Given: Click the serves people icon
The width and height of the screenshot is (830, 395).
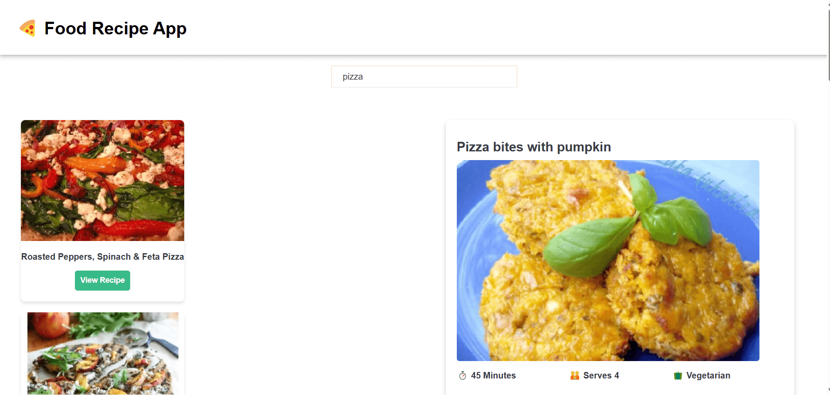Looking at the screenshot, I should coord(574,375).
